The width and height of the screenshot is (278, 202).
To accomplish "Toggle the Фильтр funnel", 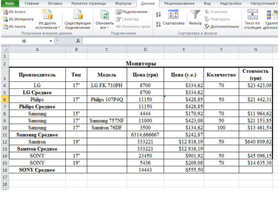I will (x=195, y=18).
